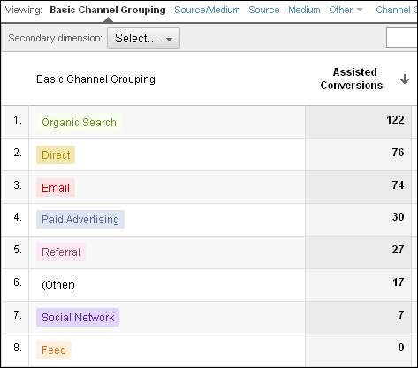This screenshot has height=368, width=418.
Task: Open the Referral channel
Action: [61, 252]
